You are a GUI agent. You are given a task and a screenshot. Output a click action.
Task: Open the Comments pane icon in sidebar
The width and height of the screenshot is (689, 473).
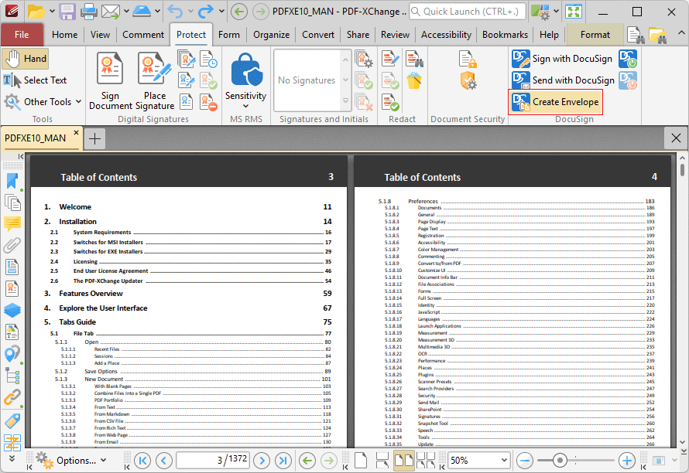tap(12, 224)
